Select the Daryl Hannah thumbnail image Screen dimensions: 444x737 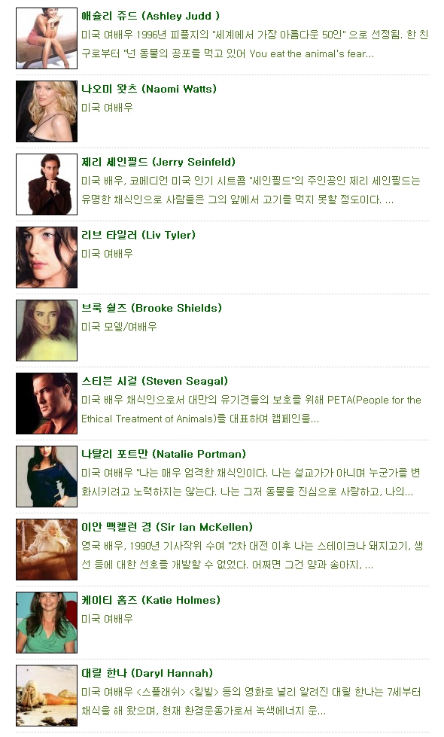pyautogui.click(x=47, y=696)
